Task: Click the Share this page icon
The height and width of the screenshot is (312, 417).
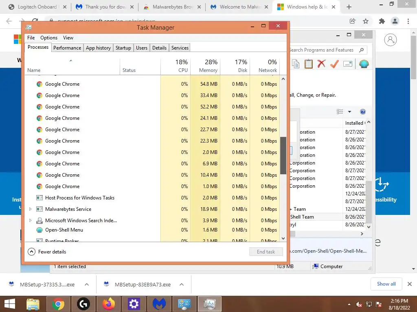Action: (353, 21)
